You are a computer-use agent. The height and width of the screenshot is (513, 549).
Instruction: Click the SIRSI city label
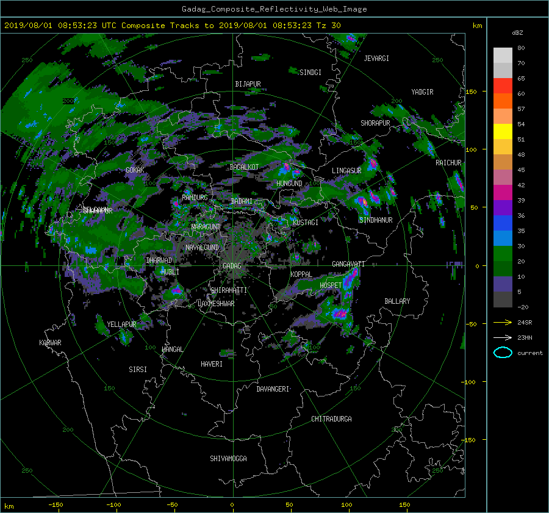[x=138, y=370]
